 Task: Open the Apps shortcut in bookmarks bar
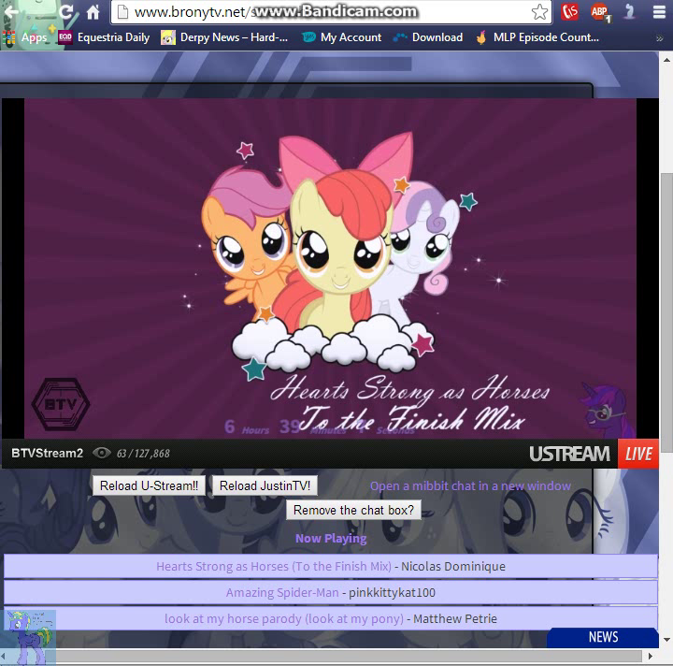coord(25,37)
